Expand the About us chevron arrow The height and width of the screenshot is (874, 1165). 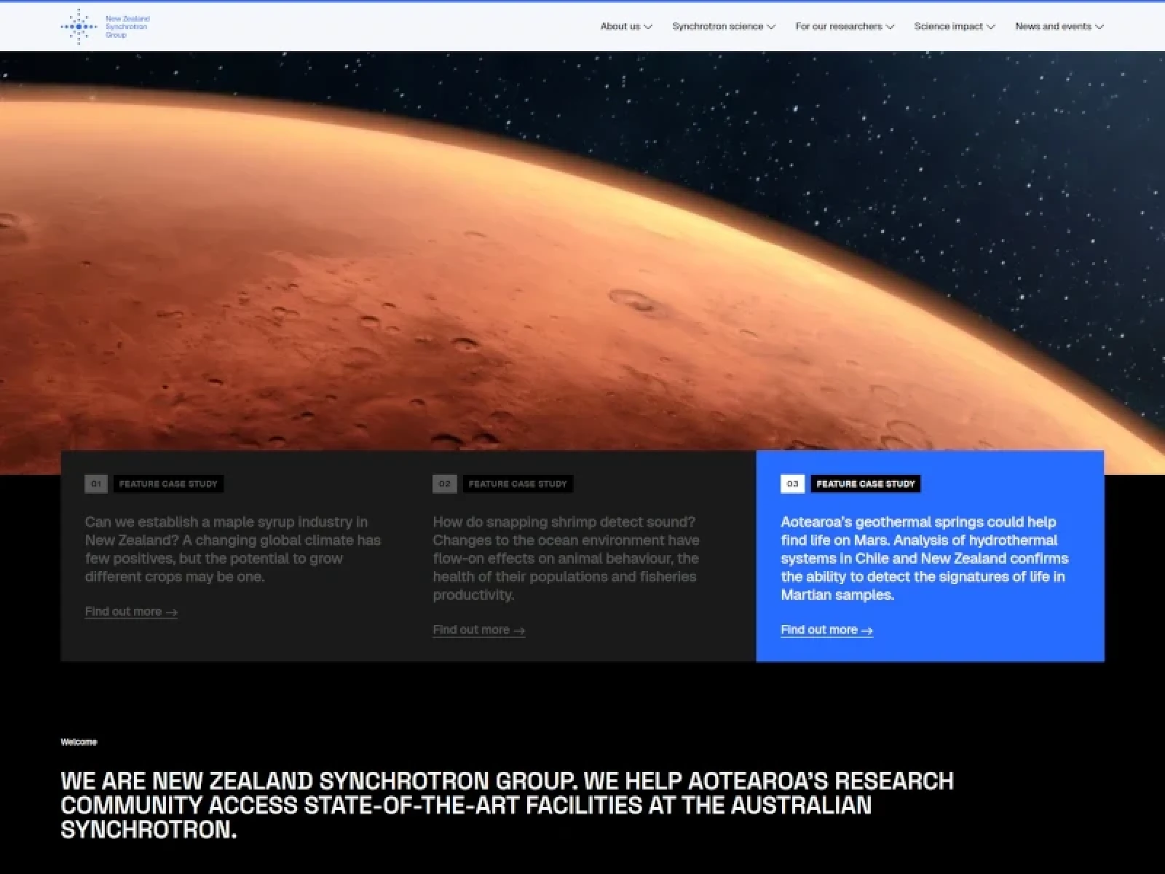[648, 27]
